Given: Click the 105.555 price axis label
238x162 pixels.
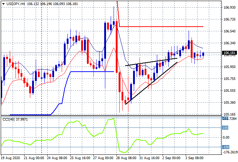Looking at the screenshot, I should point(229,91).
